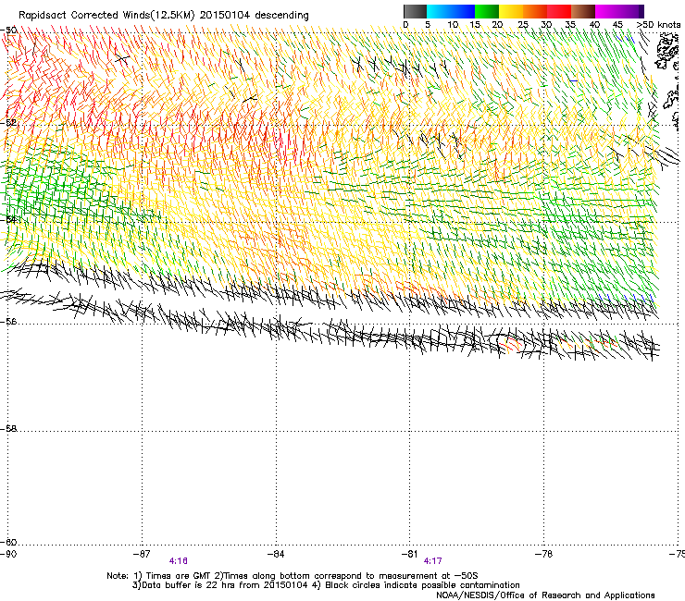
Task: Click the '>50 knots' legend label
Action: (658, 25)
